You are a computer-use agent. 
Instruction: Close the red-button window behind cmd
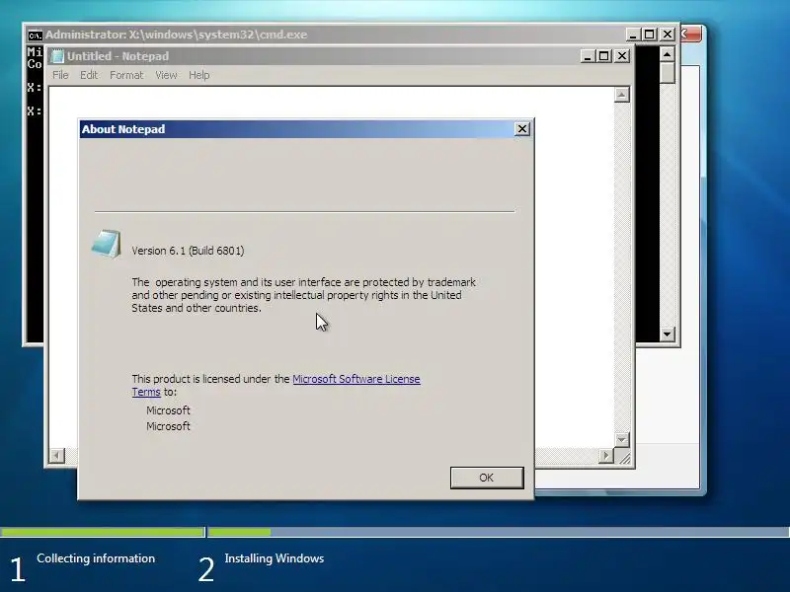click(691, 35)
